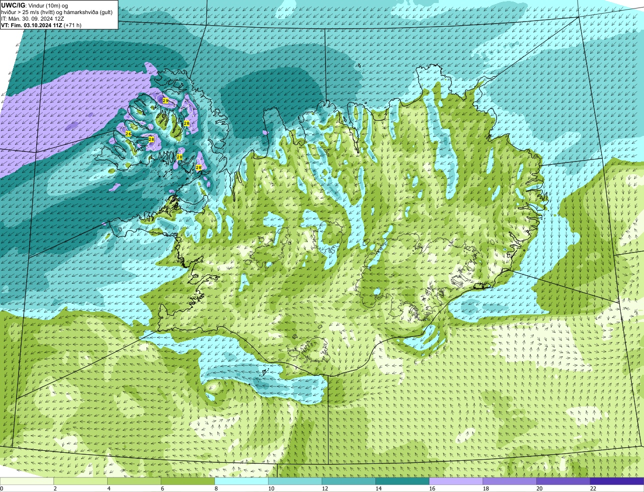Pick the purple legend swatch between 18 and 20
Screen dimensions: 644x492
click(x=510, y=481)
